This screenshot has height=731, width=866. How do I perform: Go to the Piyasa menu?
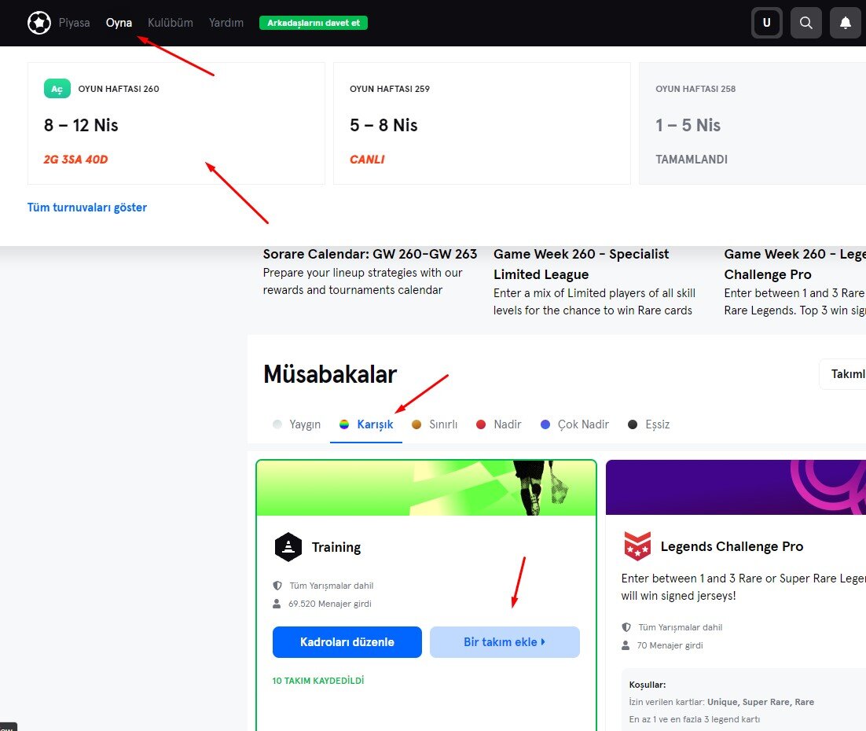click(x=74, y=23)
